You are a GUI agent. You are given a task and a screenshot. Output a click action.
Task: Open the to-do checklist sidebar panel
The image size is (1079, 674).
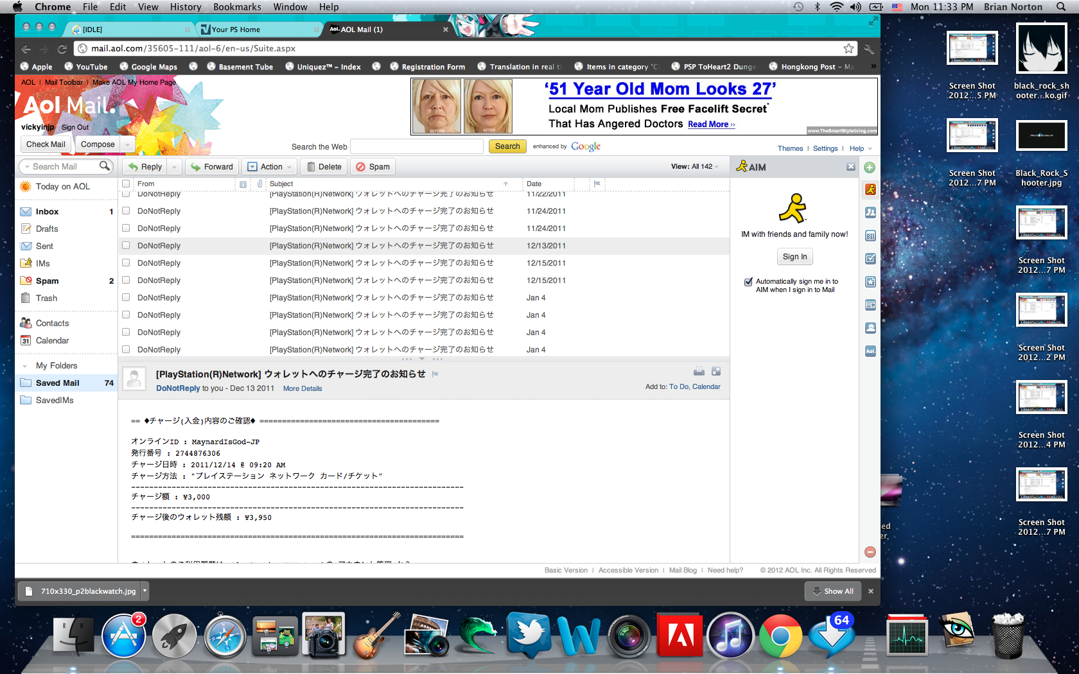870,259
